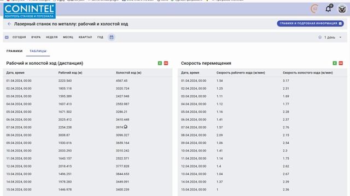Click the 'Холостой ход (м)' column header

(x=129, y=72)
